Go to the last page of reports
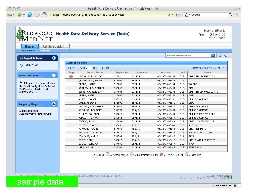This screenshot has width=254, height=190. [107, 68]
